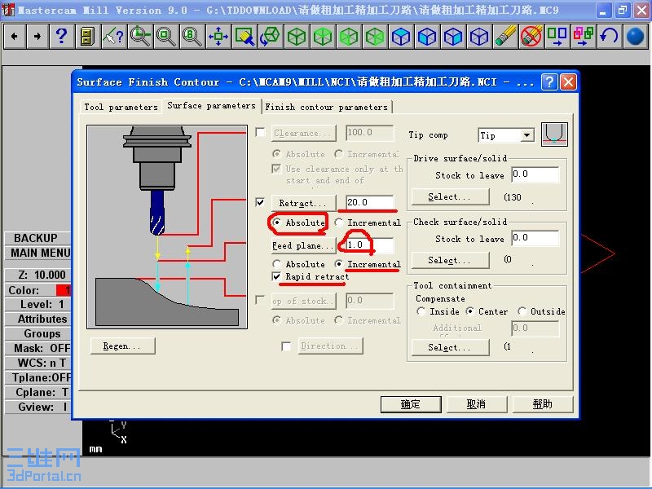The width and height of the screenshot is (652, 489).
Task: Choose Center tool containment compensation
Action: (x=470, y=311)
